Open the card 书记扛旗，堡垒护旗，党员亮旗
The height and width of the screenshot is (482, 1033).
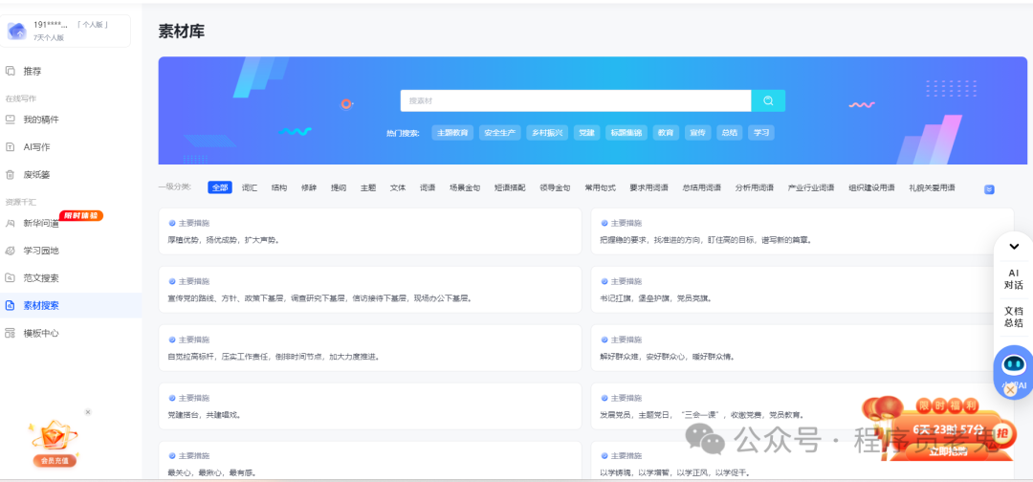click(802, 290)
